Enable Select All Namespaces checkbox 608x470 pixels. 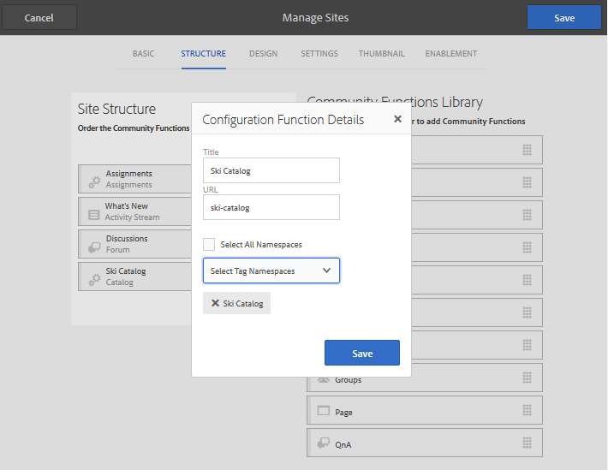(209, 245)
